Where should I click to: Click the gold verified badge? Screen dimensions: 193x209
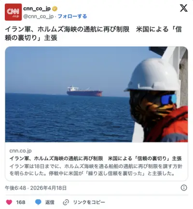click(55, 9)
